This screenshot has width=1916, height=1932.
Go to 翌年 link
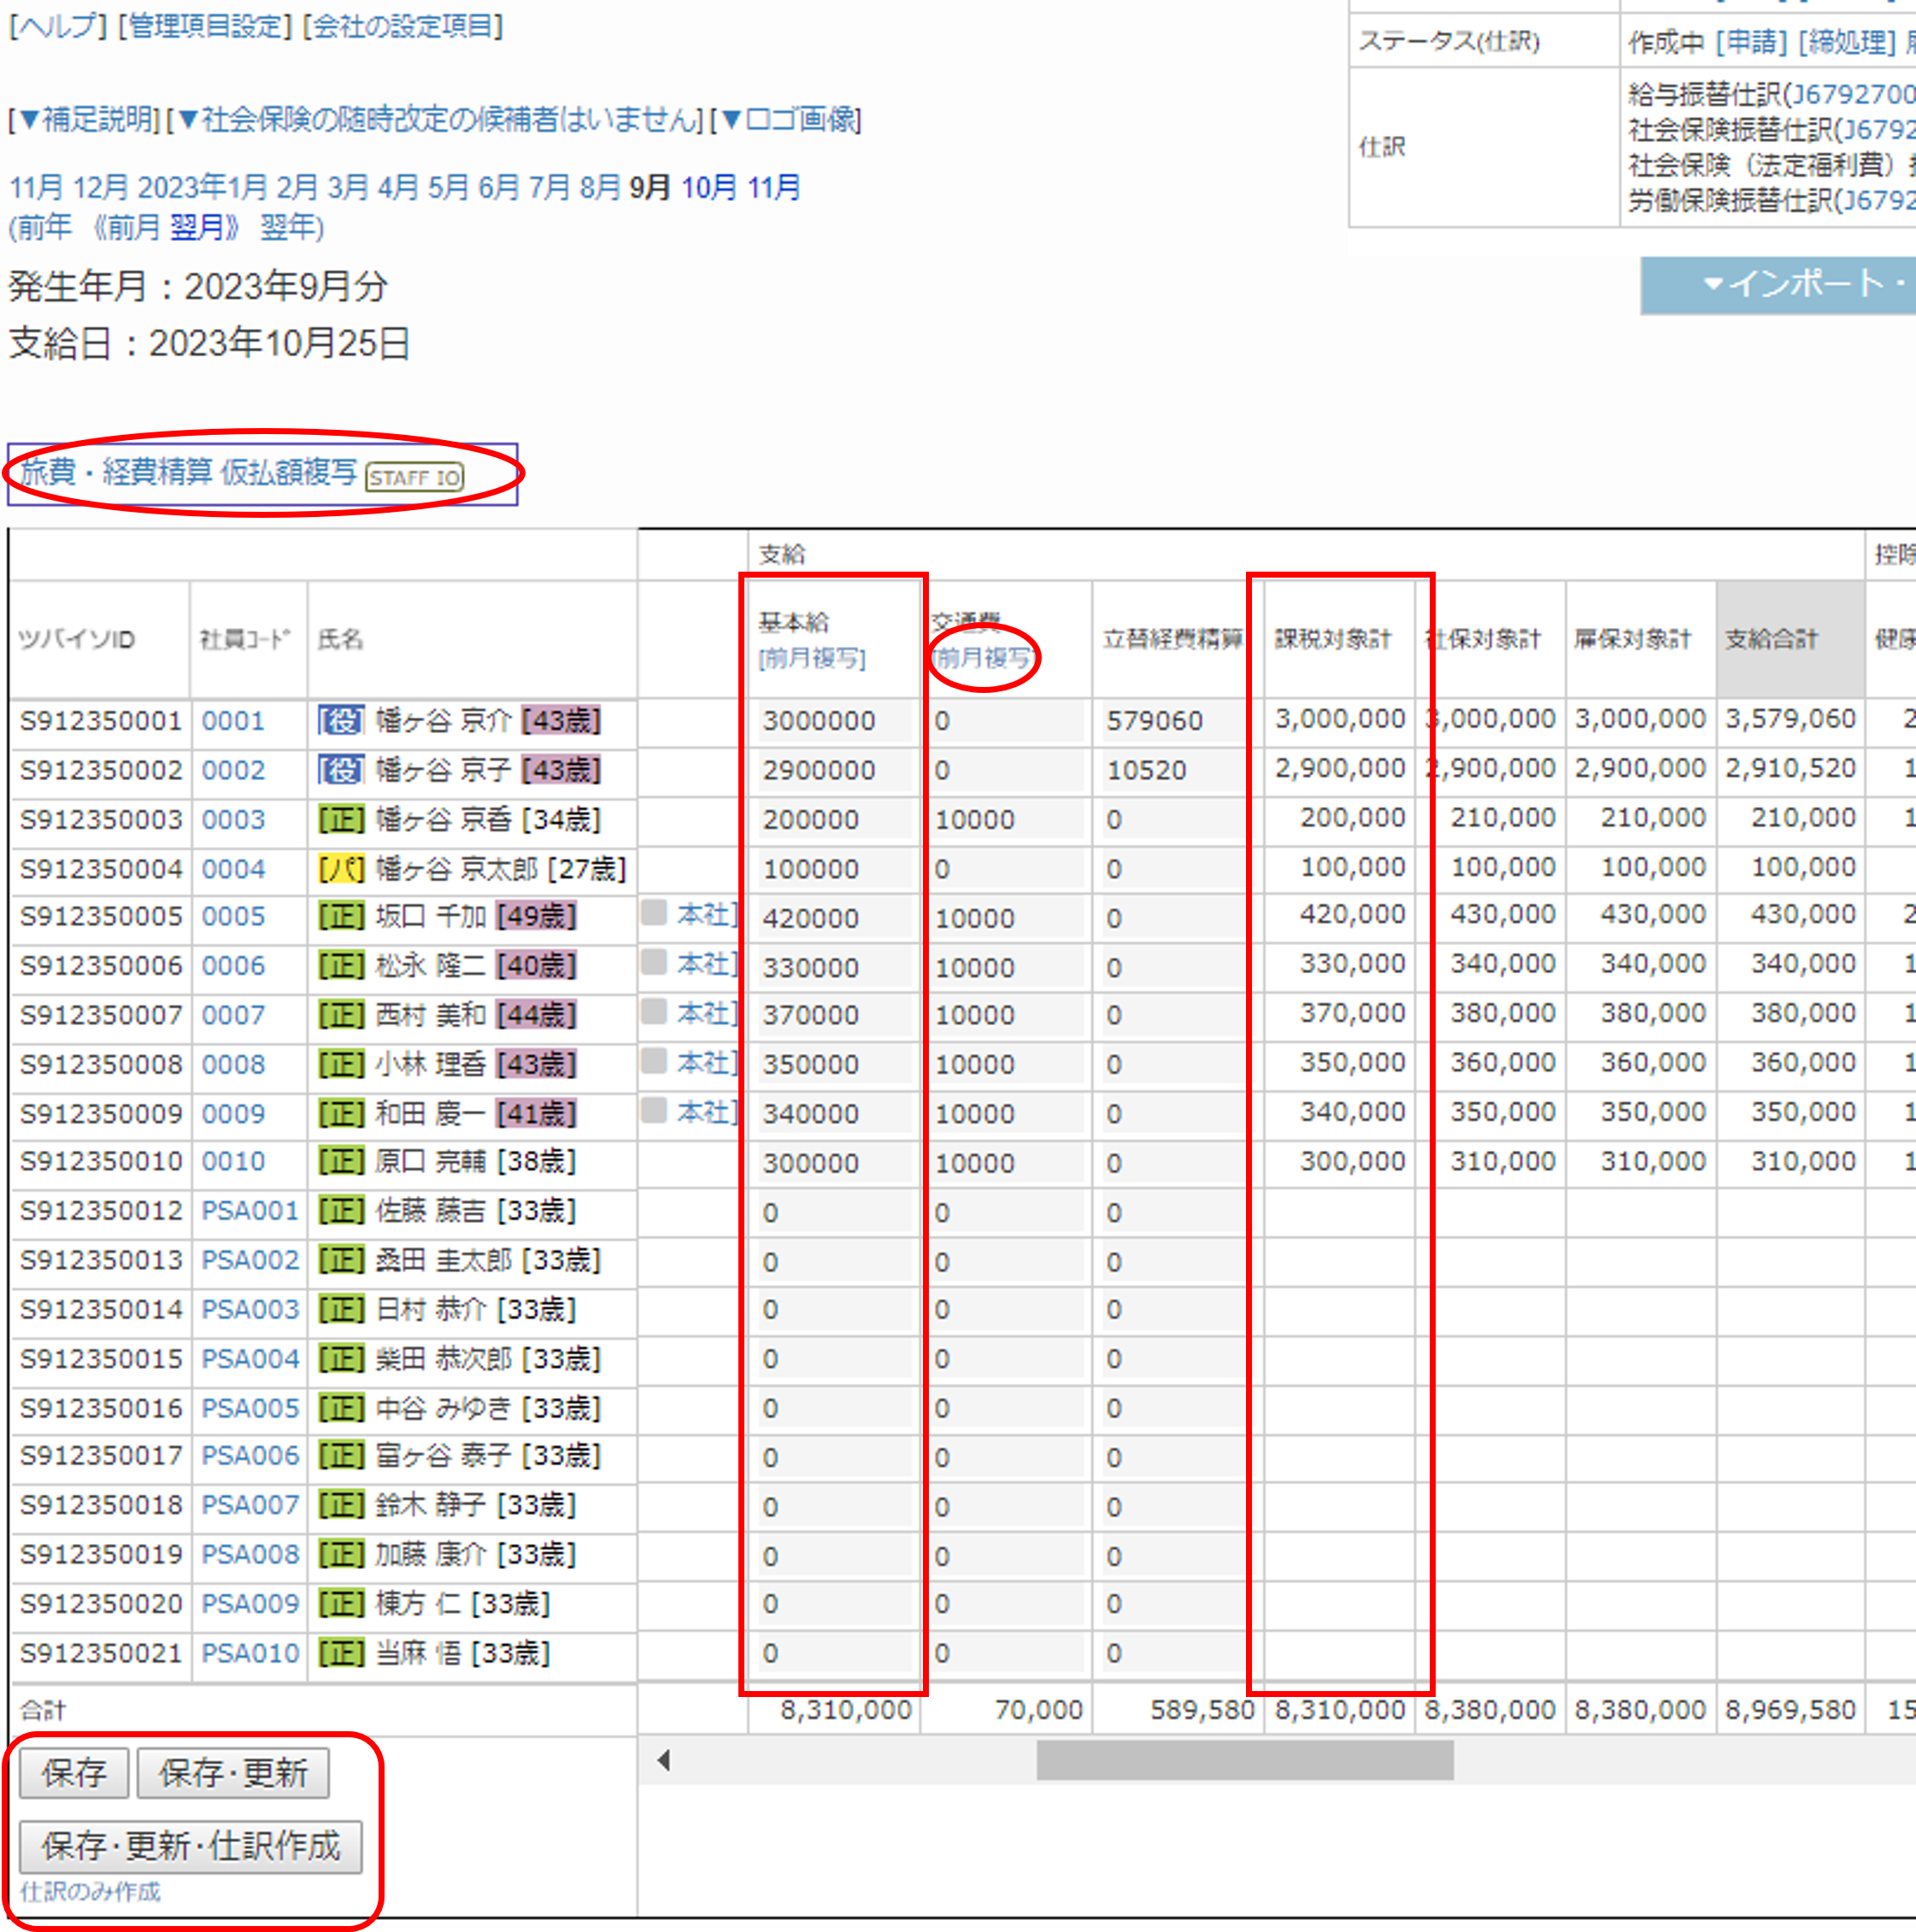coord(287,227)
